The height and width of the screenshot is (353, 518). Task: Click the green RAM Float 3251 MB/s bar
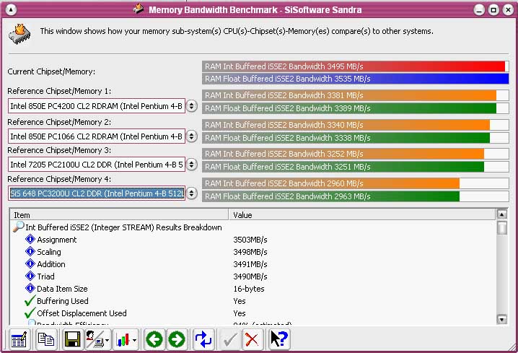[355, 167]
